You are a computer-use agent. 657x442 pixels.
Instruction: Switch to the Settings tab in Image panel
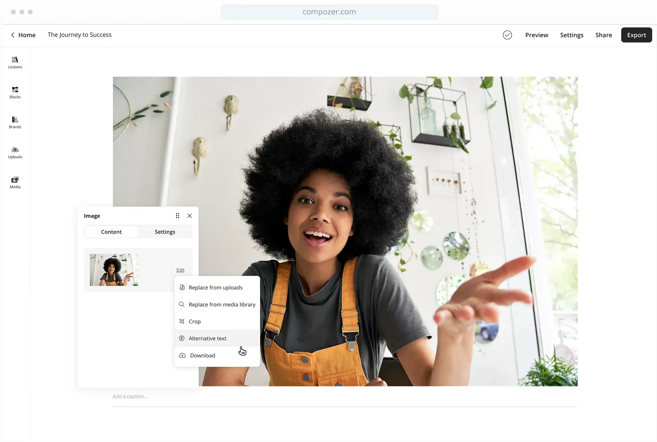tap(165, 232)
